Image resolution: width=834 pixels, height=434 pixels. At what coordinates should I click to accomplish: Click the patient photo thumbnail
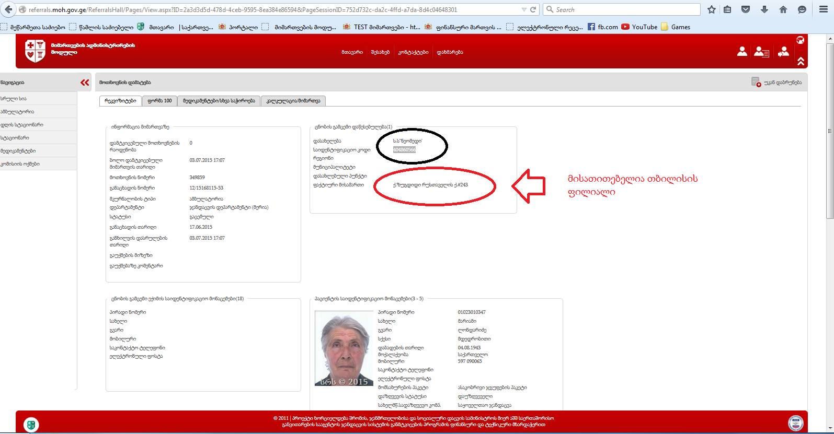click(x=344, y=349)
